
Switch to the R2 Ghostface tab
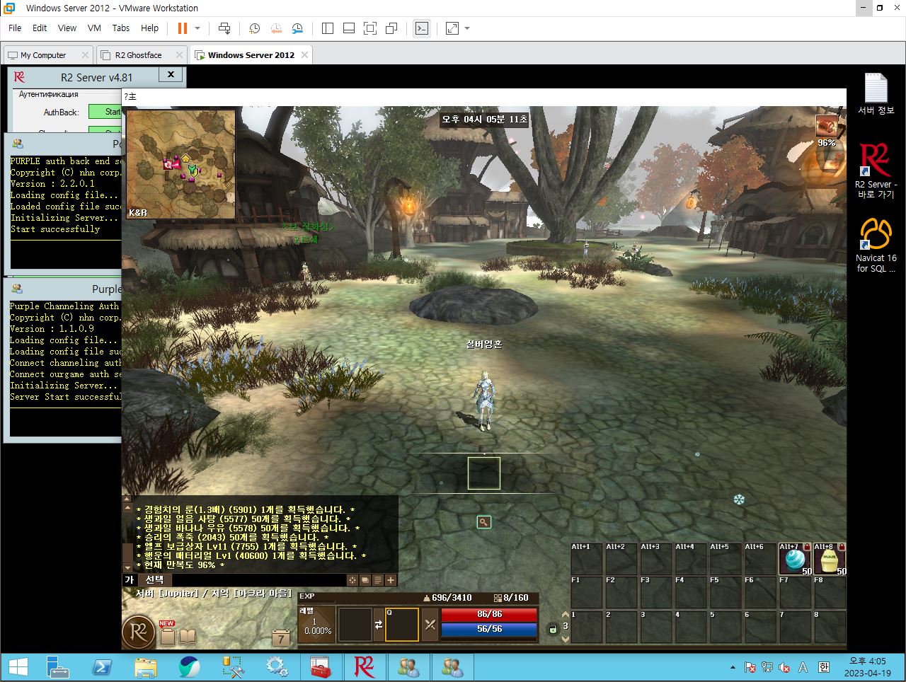[x=139, y=55]
